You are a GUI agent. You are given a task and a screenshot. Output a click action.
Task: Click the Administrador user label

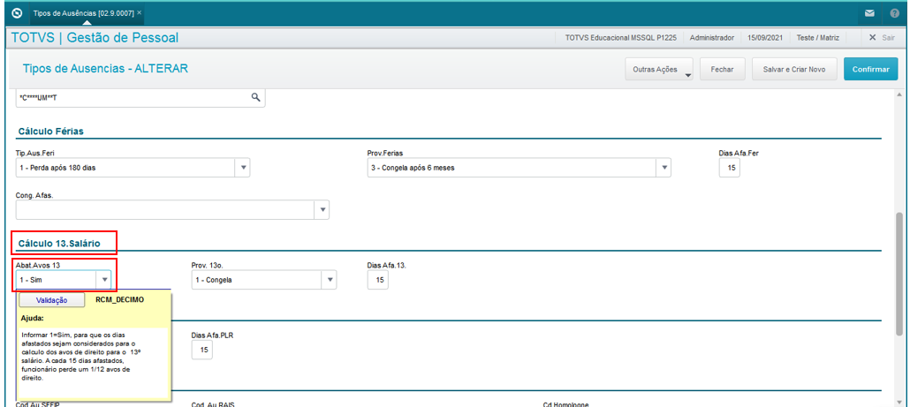click(711, 38)
